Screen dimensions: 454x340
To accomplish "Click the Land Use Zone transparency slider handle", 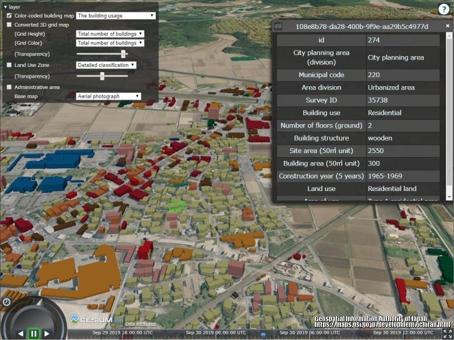I will point(102,76).
